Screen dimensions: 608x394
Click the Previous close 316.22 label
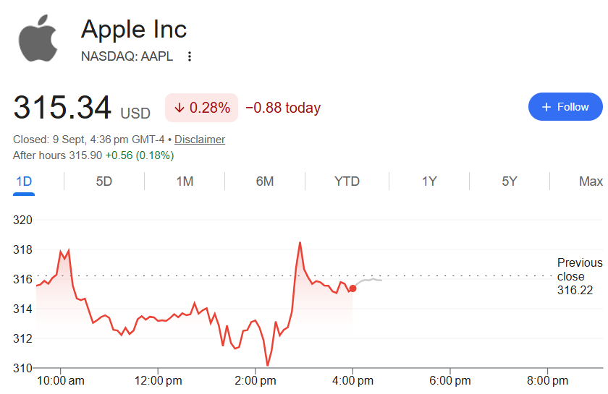(580, 276)
